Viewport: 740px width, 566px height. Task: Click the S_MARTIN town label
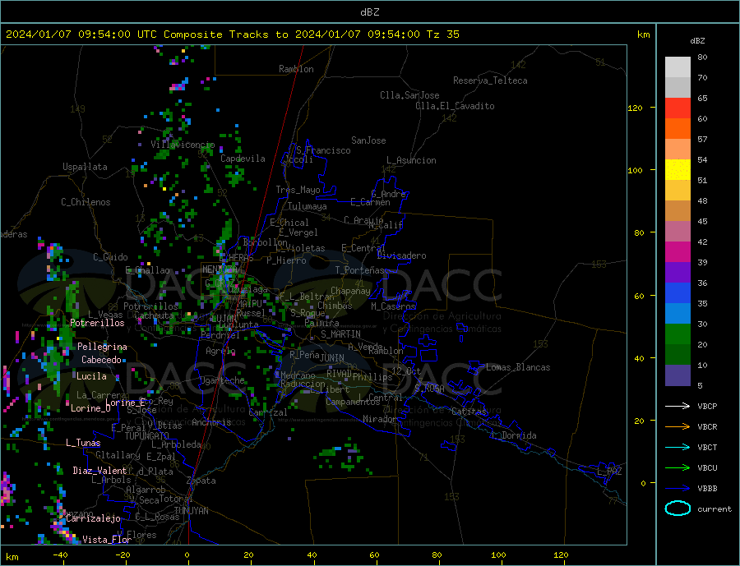tap(340, 334)
